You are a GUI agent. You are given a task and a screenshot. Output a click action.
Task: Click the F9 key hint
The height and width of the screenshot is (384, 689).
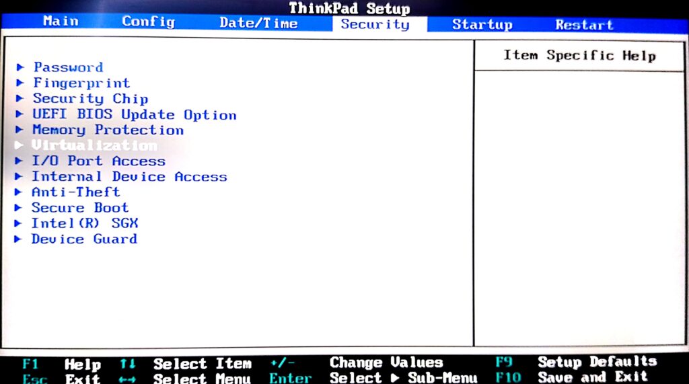(504, 362)
